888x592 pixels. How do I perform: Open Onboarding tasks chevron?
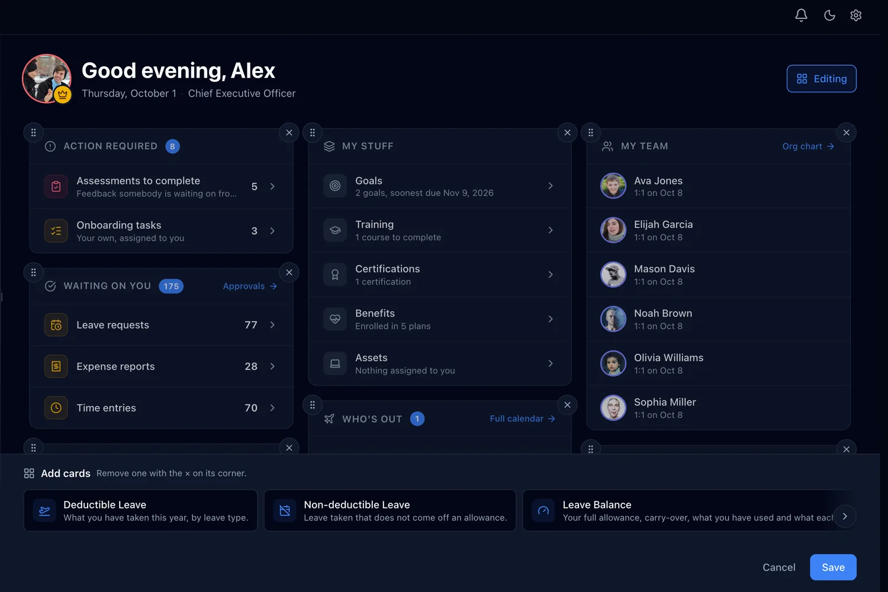(272, 231)
